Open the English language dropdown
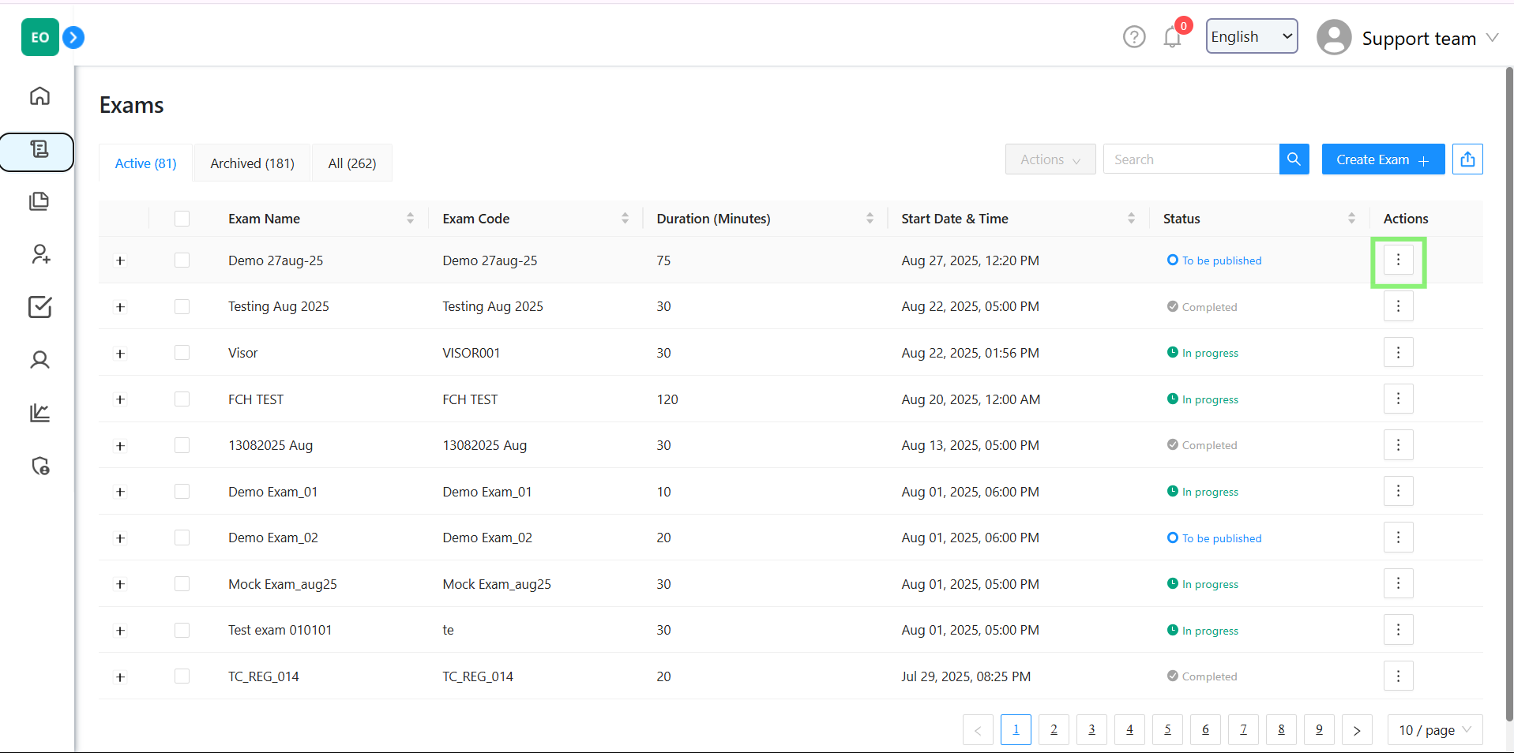This screenshot has height=753, width=1514. pos(1251,37)
